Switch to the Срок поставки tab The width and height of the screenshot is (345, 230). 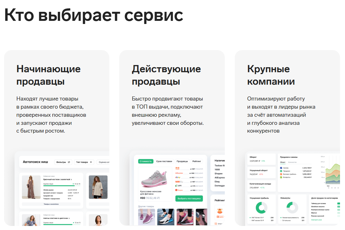164,162
